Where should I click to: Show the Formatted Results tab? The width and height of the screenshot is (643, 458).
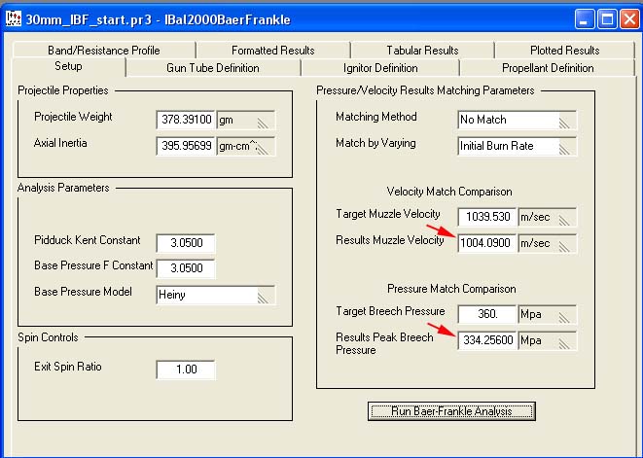[272, 50]
